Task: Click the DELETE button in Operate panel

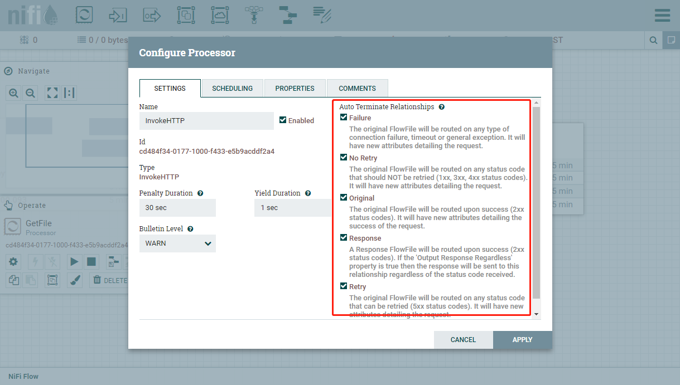Action: pyautogui.click(x=109, y=280)
